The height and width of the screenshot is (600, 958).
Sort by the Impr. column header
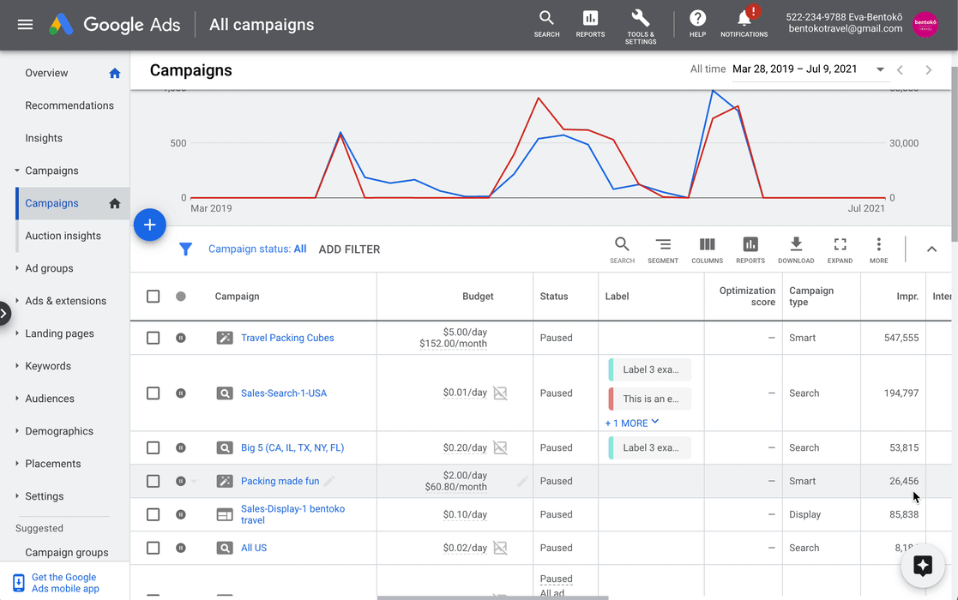pyautogui.click(x=907, y=297)
